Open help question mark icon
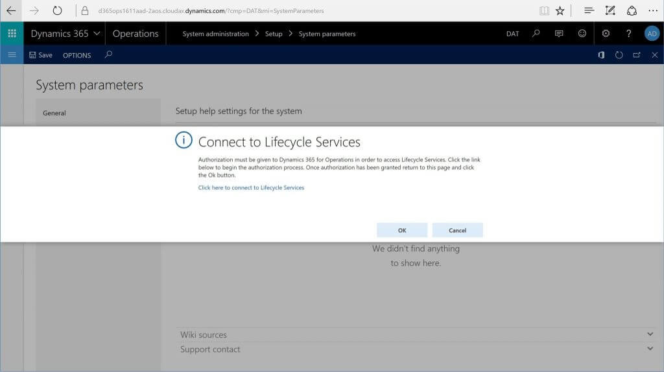664x372 pixels. pos(628,34)
